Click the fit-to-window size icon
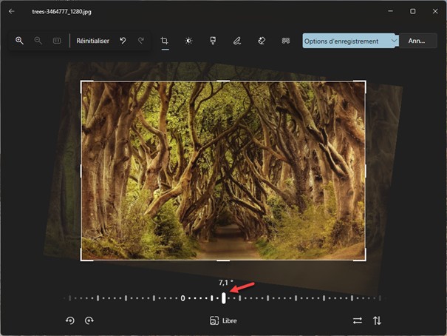The image size is (447, 336). click(x=57, y=41)
